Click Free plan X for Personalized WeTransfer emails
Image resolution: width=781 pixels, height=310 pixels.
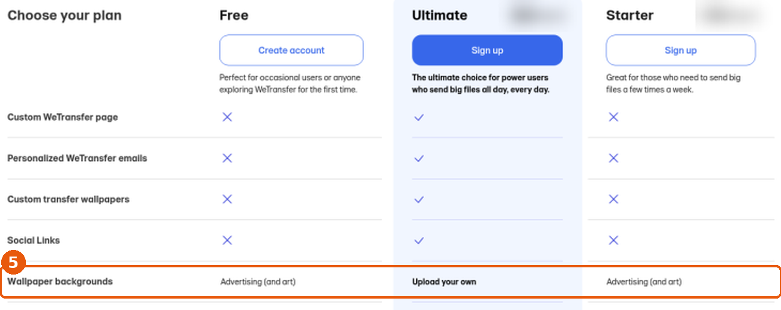point(227,158)
